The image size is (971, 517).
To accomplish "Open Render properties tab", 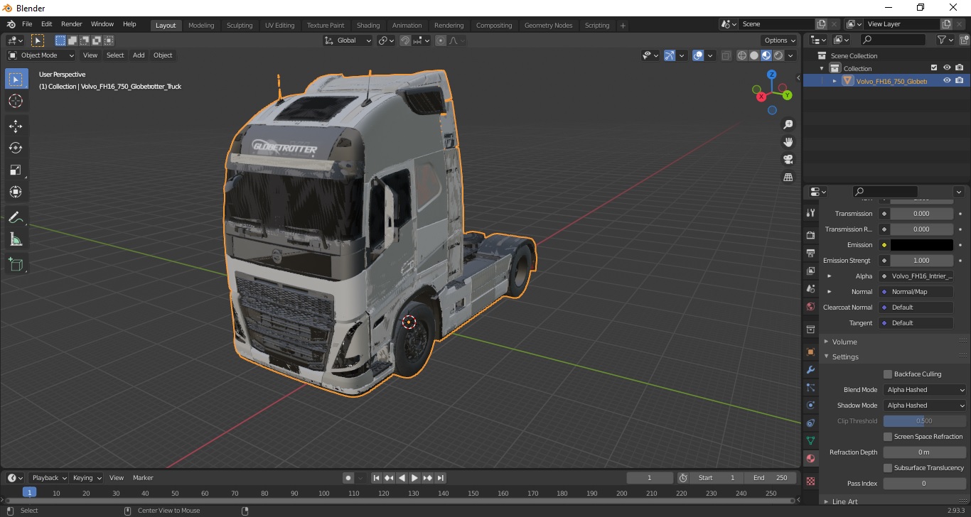I will click(x=810, y=235).
